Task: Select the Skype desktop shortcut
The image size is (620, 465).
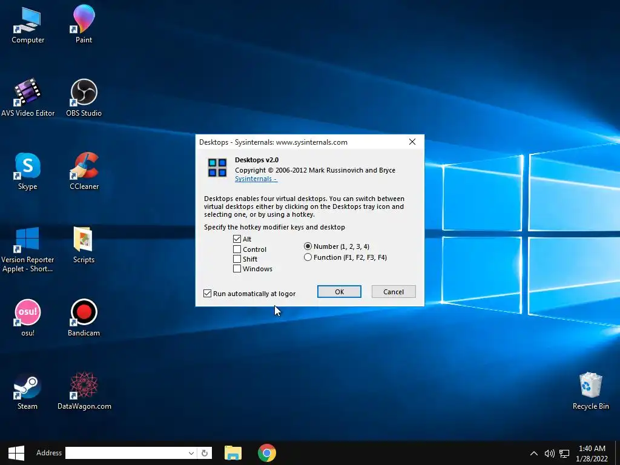Action: pos(28,171)
